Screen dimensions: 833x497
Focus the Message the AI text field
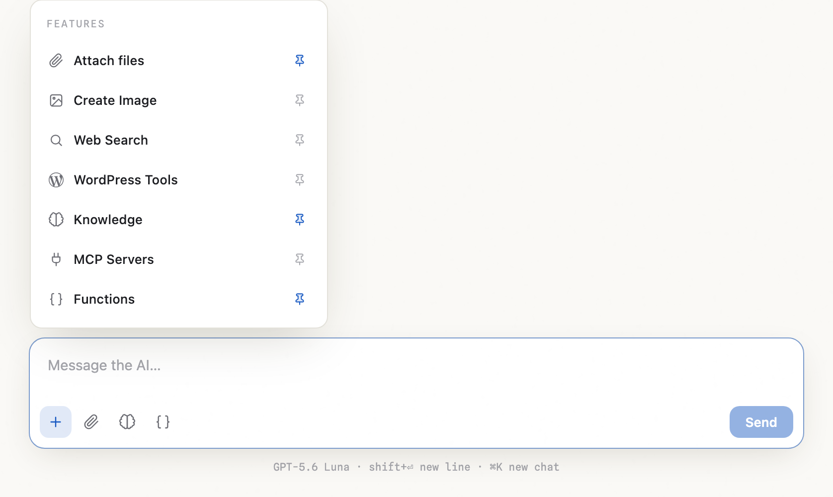[x=416, y=366]
